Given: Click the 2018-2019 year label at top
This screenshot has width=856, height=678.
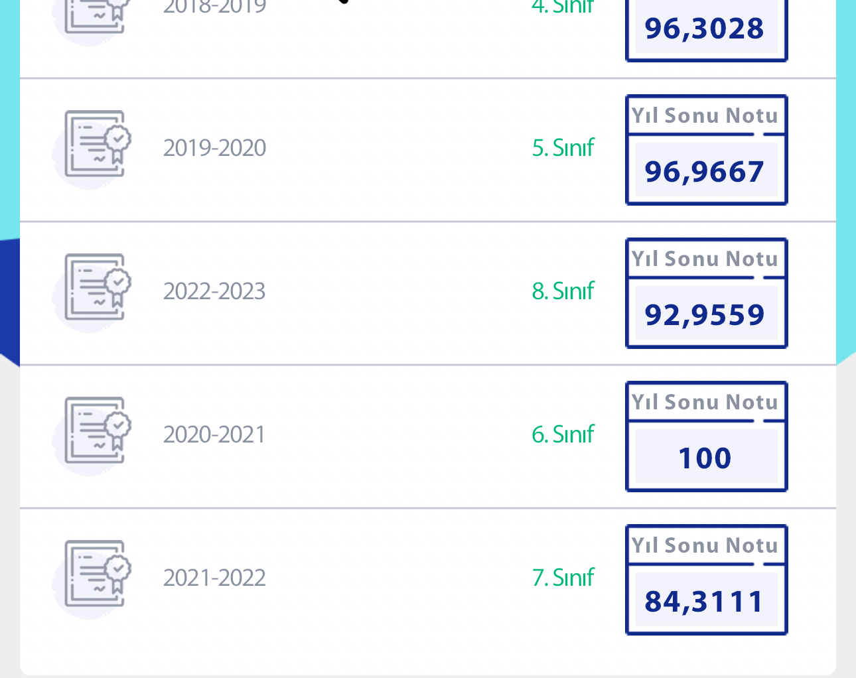Looking at the screenshot, I should point(214,7).
